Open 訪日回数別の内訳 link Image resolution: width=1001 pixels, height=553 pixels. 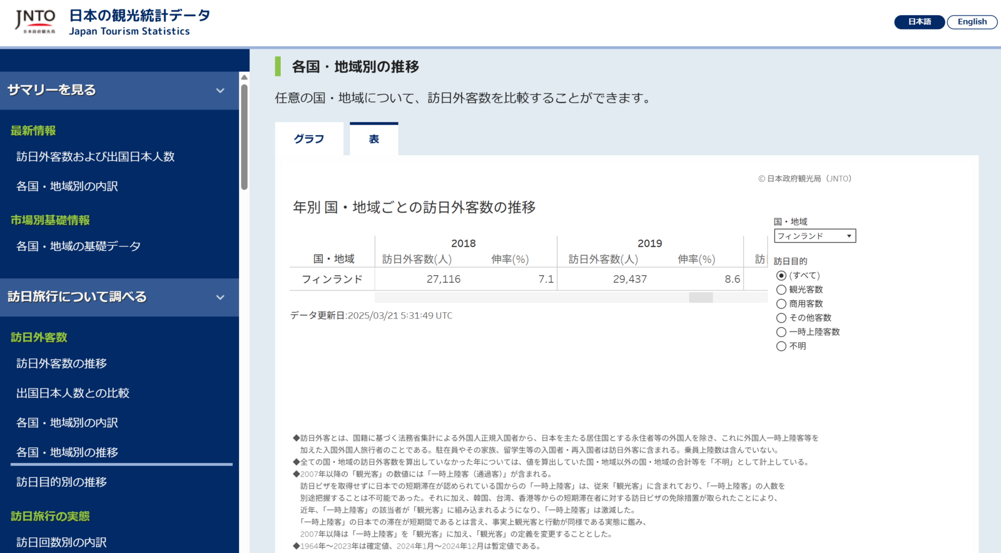[x=61, y=542]
